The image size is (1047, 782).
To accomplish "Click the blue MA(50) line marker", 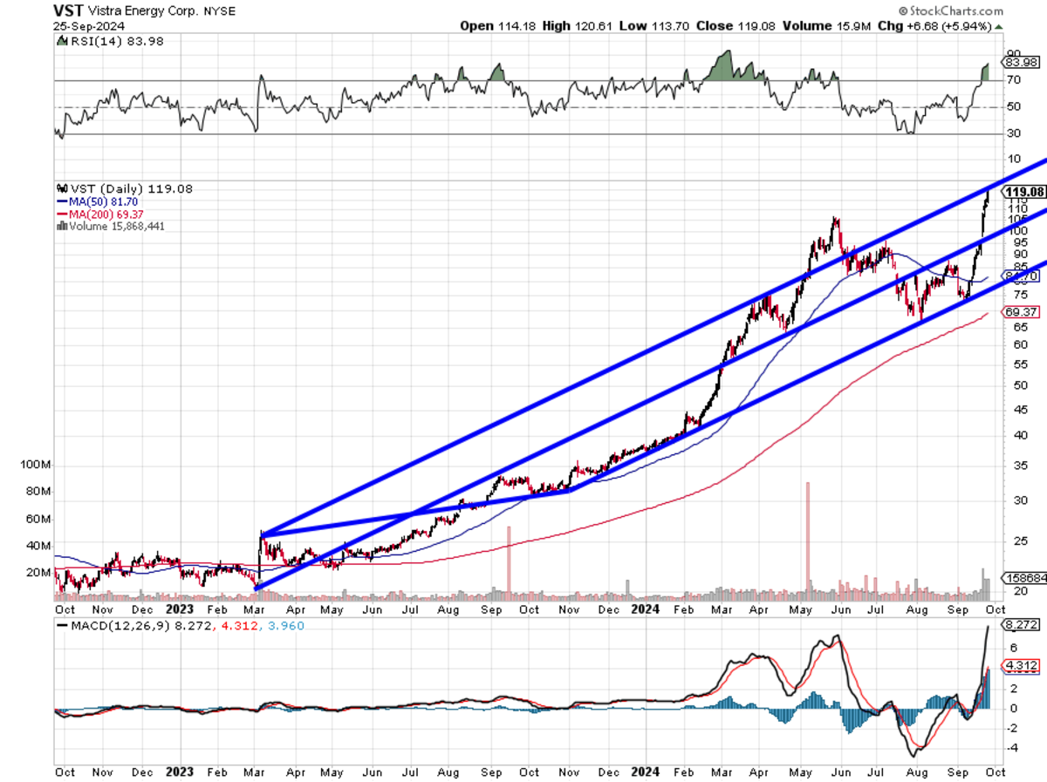I will click(x=61, y=201).
